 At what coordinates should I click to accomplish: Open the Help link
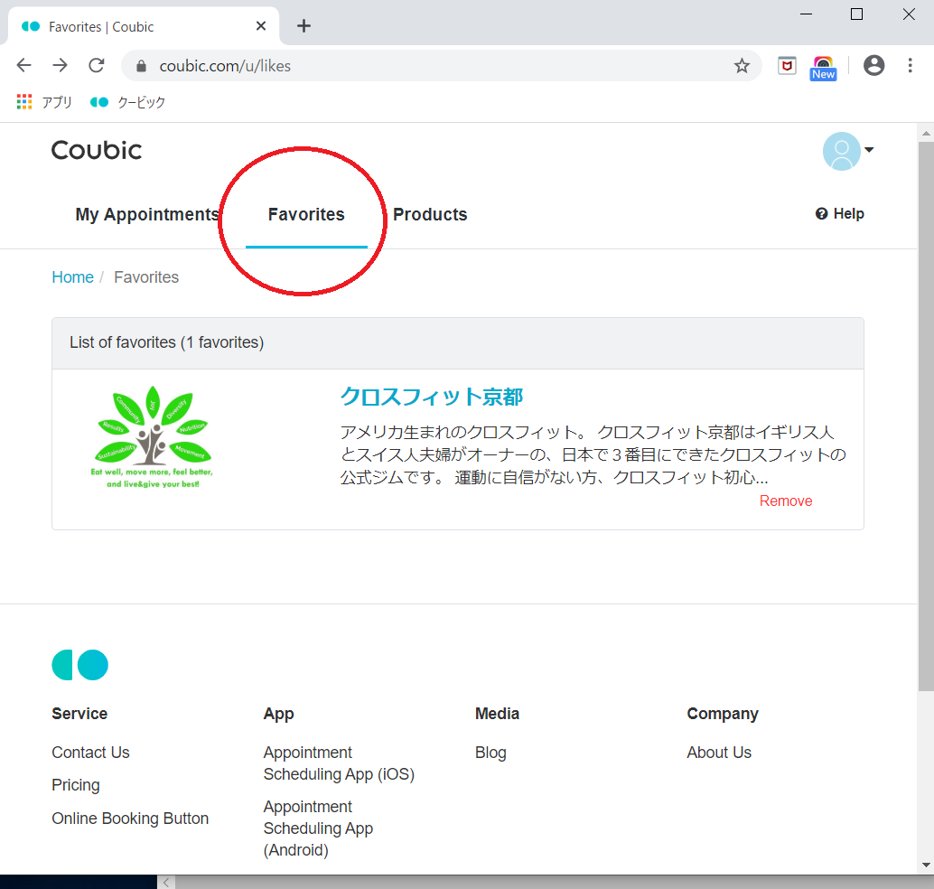tap(840, 214)
